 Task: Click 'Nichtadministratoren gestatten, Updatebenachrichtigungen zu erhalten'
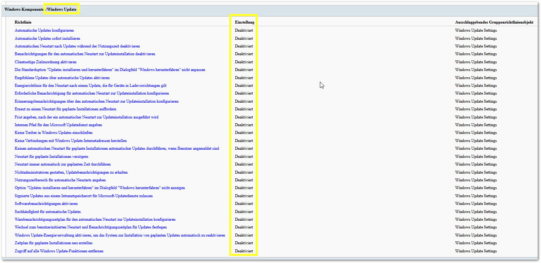pos(71,173)
